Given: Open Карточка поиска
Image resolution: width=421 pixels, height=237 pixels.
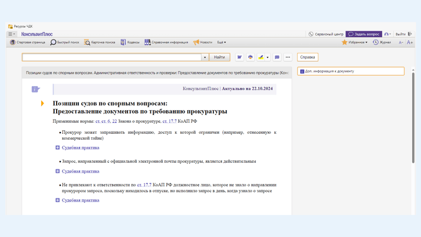Looking at the screenshot, I should pos(99,42).
